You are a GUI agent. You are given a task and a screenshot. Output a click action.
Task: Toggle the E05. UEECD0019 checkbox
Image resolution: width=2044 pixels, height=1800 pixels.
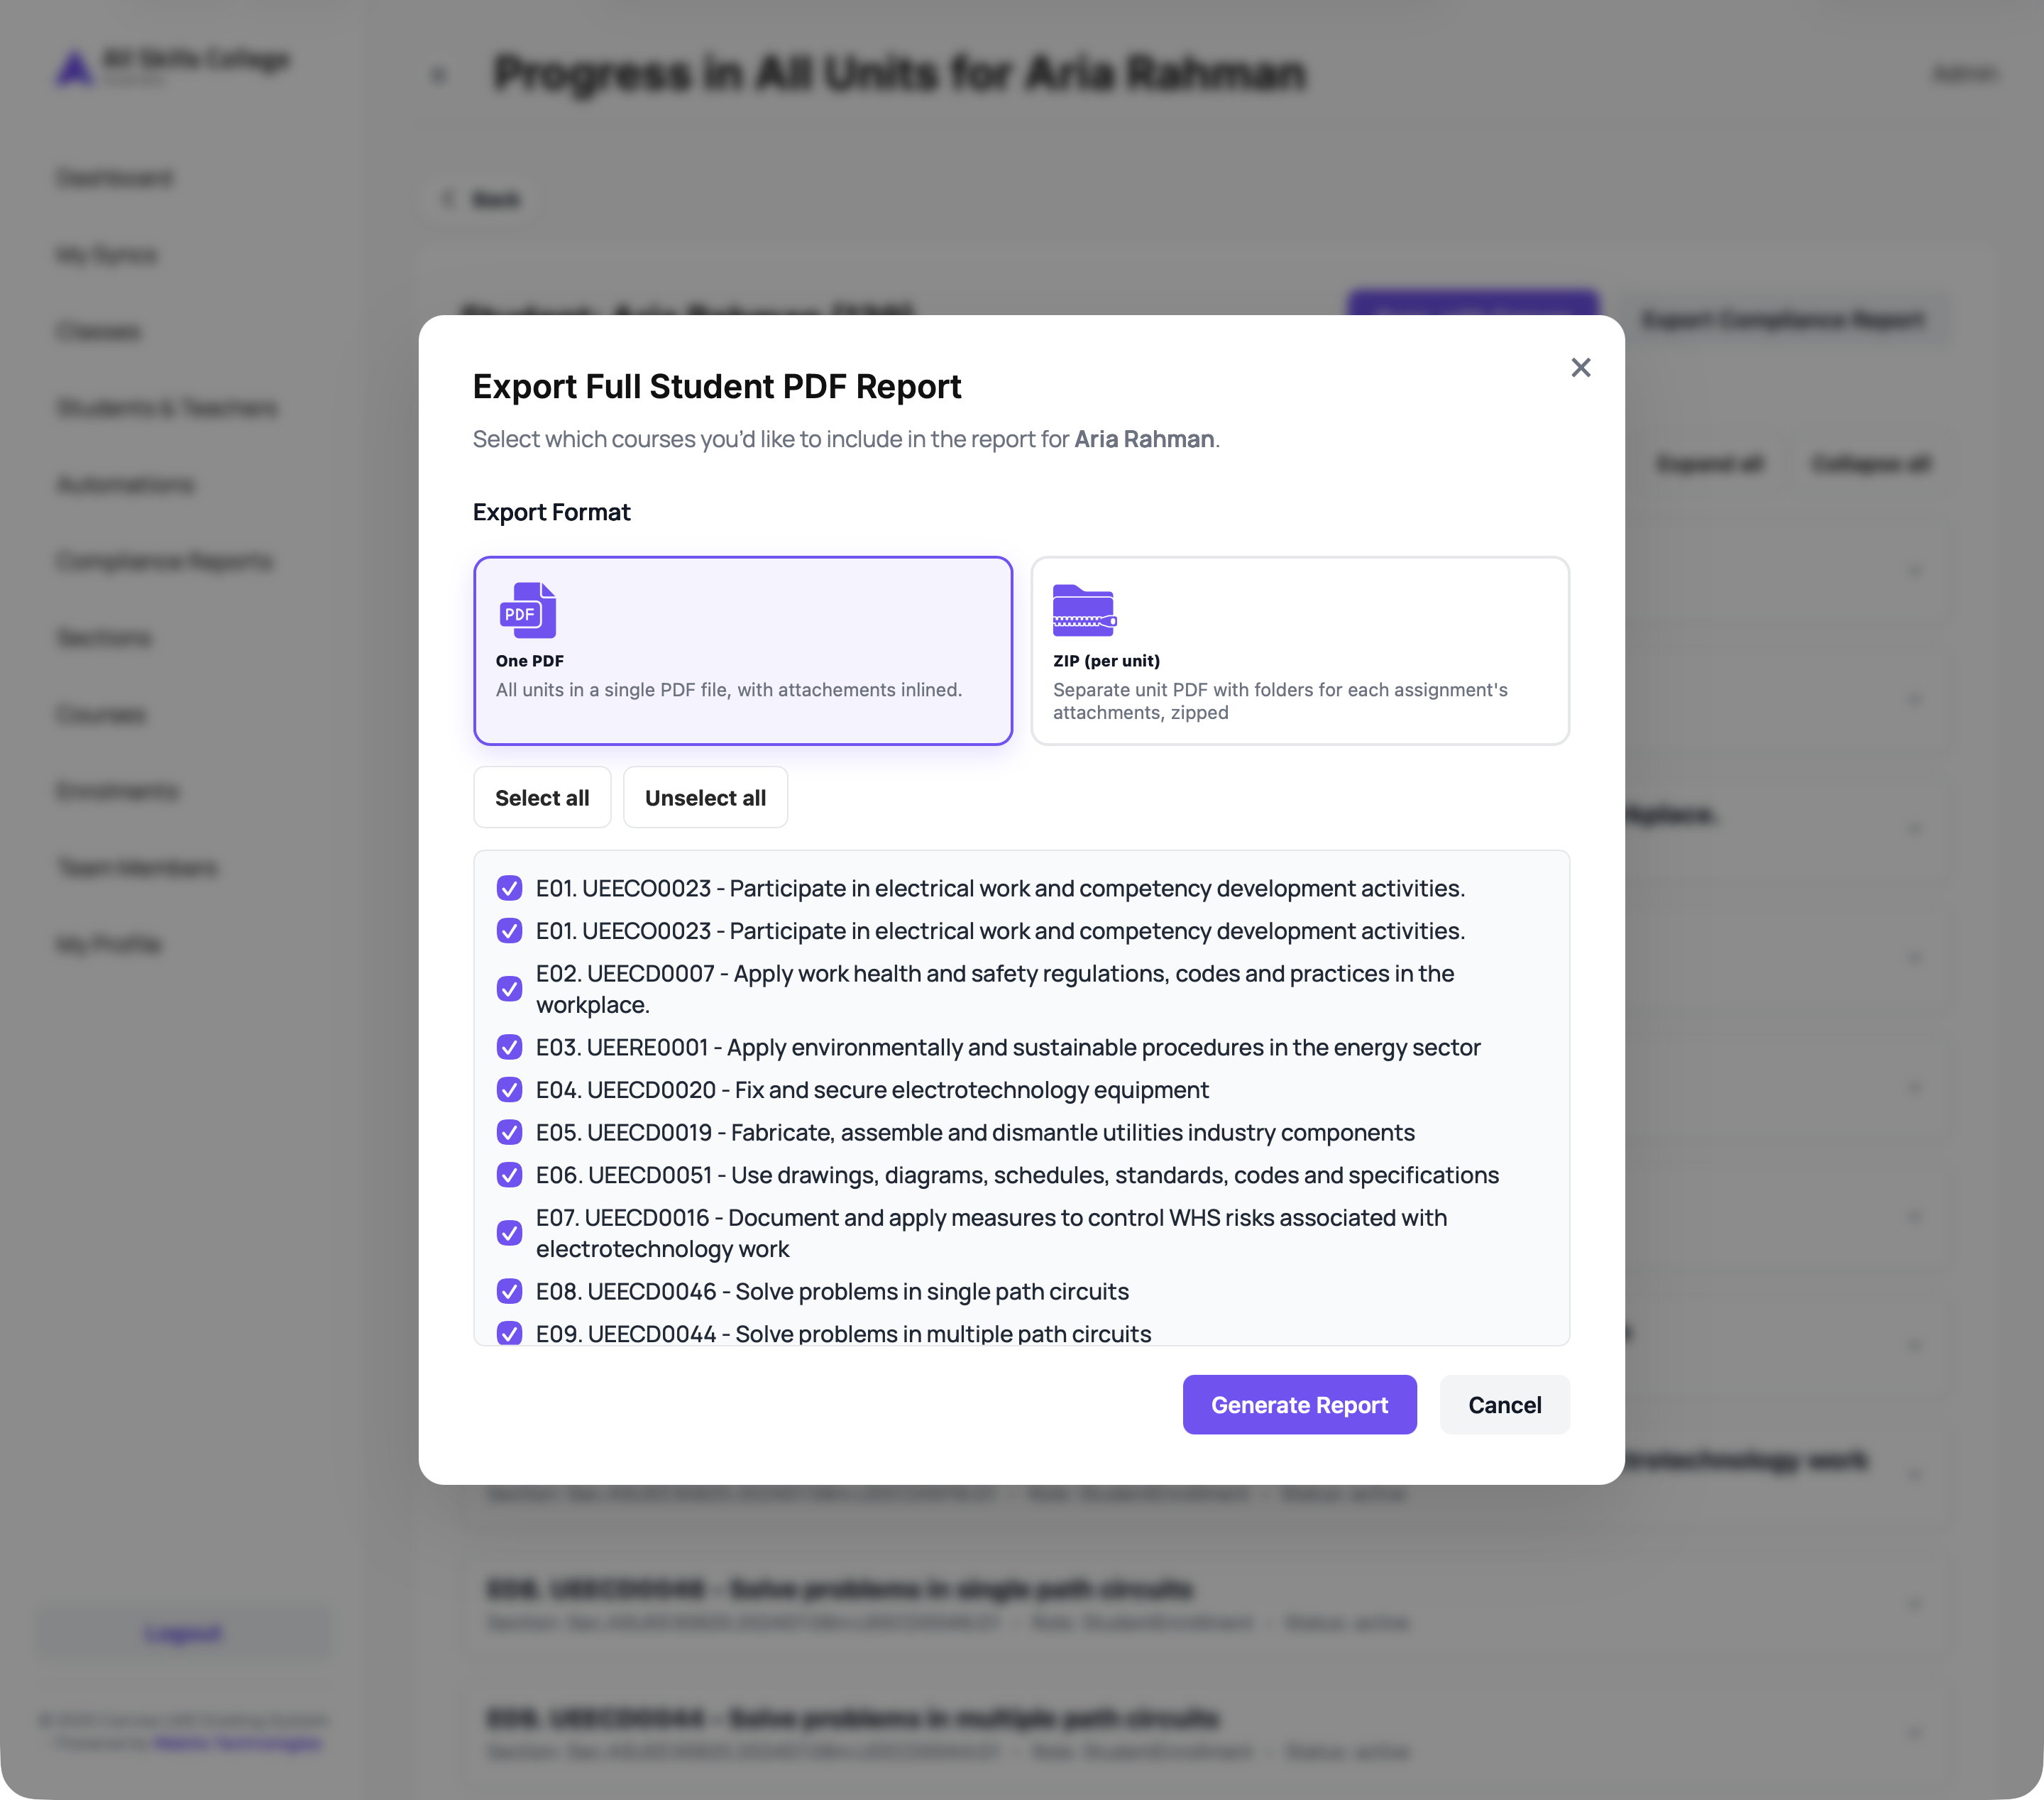coord(509,1132)
